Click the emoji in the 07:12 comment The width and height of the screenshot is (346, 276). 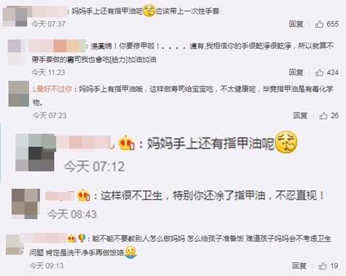pos(287,143)
